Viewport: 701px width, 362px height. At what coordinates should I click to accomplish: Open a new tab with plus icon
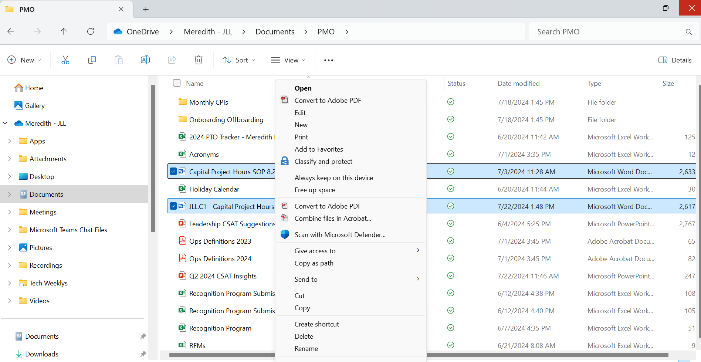pos(146,9)
